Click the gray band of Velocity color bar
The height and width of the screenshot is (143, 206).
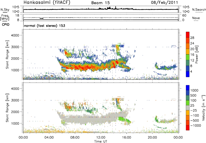[x=188, y=108]
